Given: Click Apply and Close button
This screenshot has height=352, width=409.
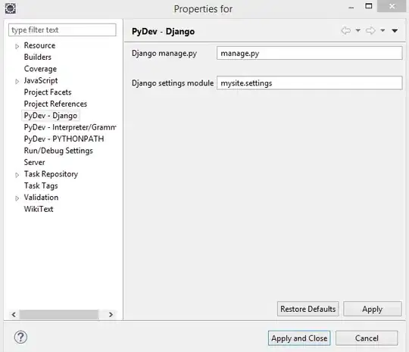Looking at the screenshot, I should point(299,338).
